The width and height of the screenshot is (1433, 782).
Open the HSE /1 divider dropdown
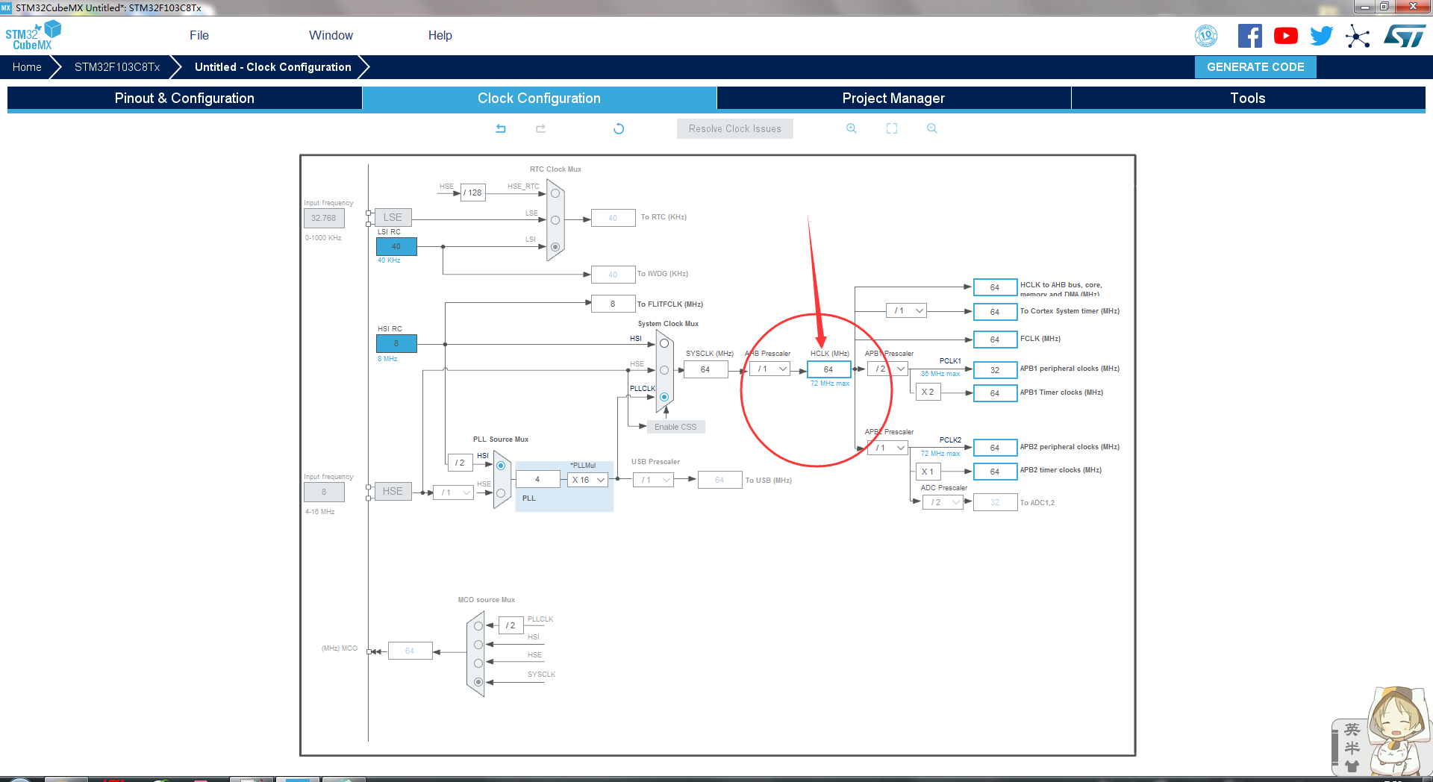tap(454, 492)
